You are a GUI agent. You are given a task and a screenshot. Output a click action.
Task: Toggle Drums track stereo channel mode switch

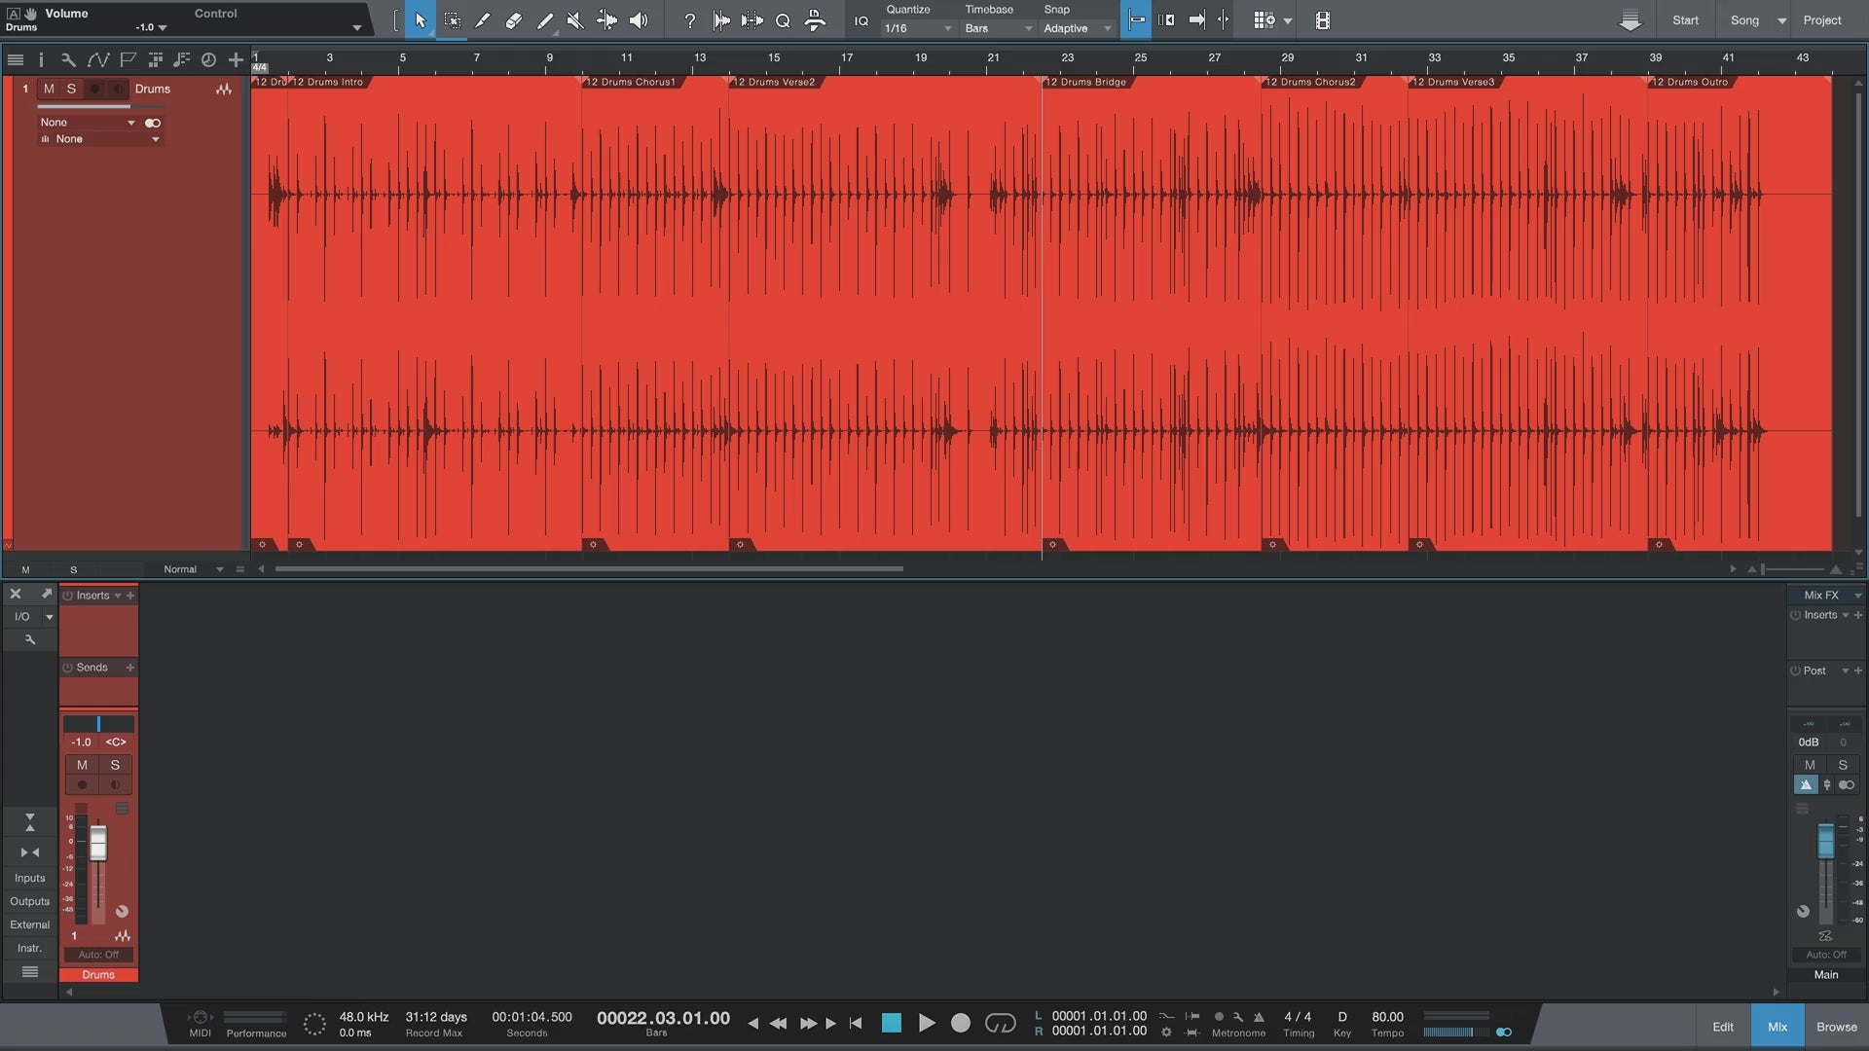pos(153,123)
